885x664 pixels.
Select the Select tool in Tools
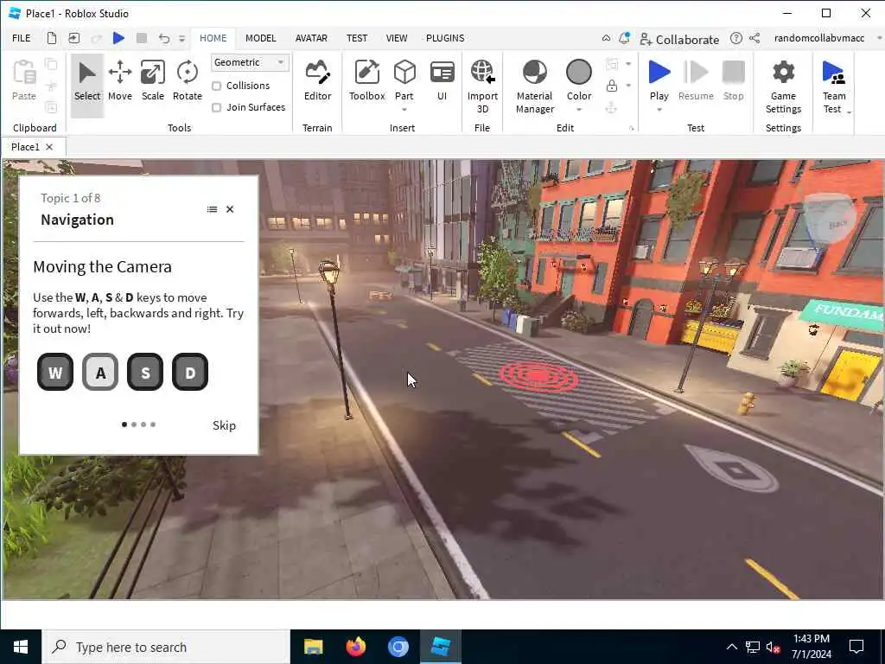(x=87, y=85)
